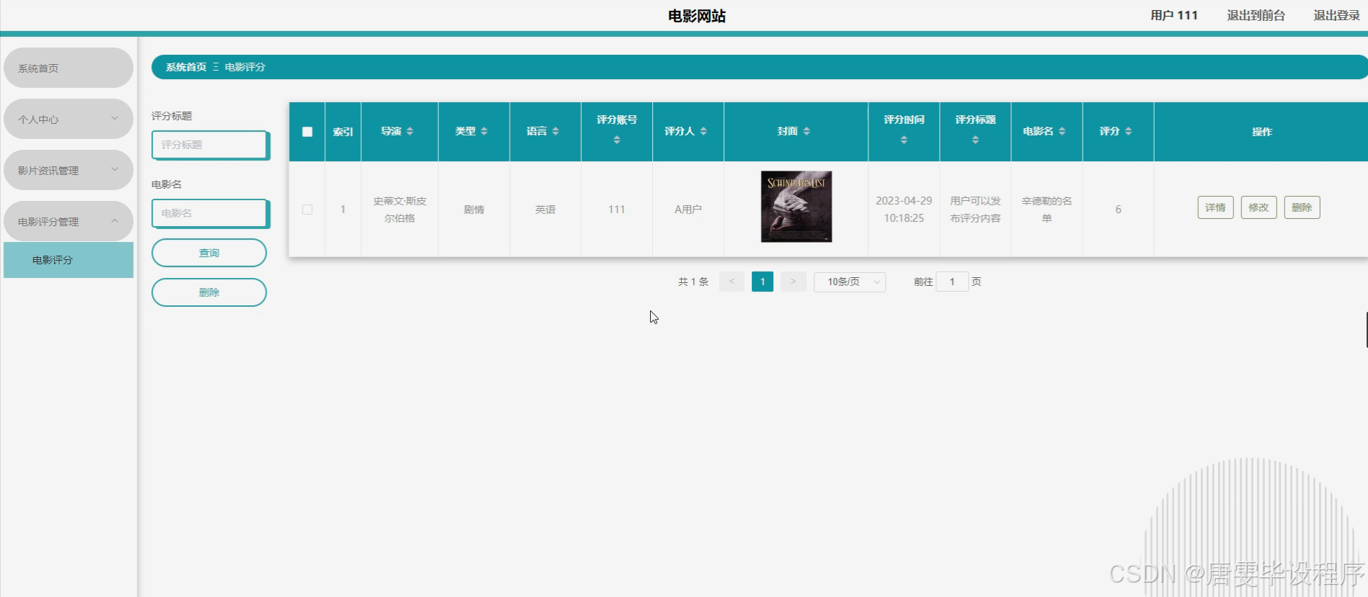Sort the 导演 column using its sort arrows

410,131
